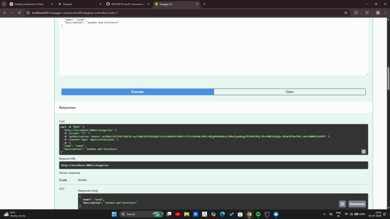Close the Devpost tab
Screen dimensions: 390x219
click(x=100, y=4)
